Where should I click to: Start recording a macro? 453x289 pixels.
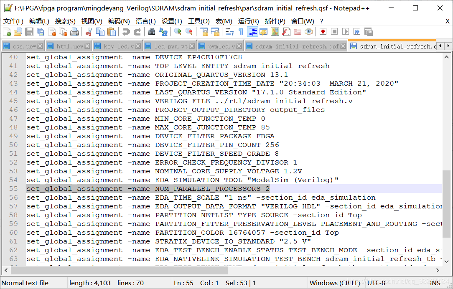(323, 32)
